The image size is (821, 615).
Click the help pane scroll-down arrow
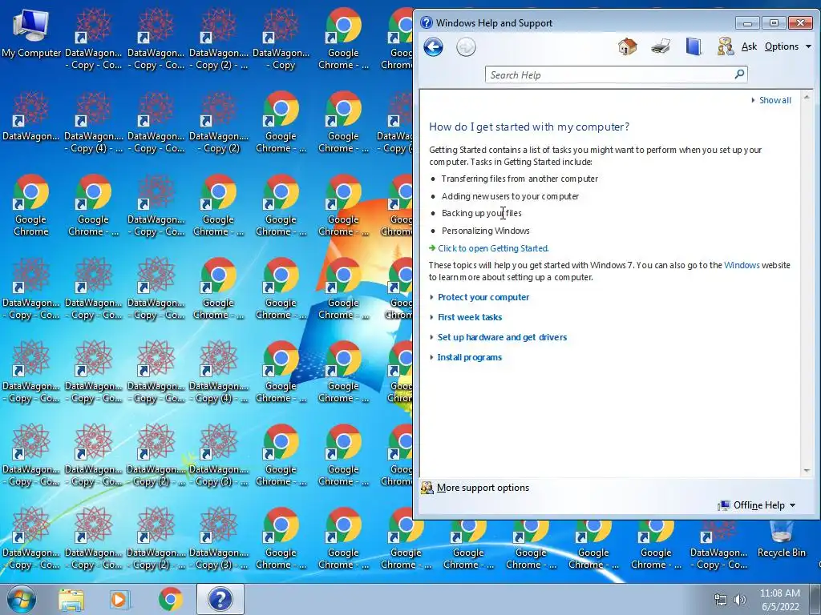click(x=807, y=471)
